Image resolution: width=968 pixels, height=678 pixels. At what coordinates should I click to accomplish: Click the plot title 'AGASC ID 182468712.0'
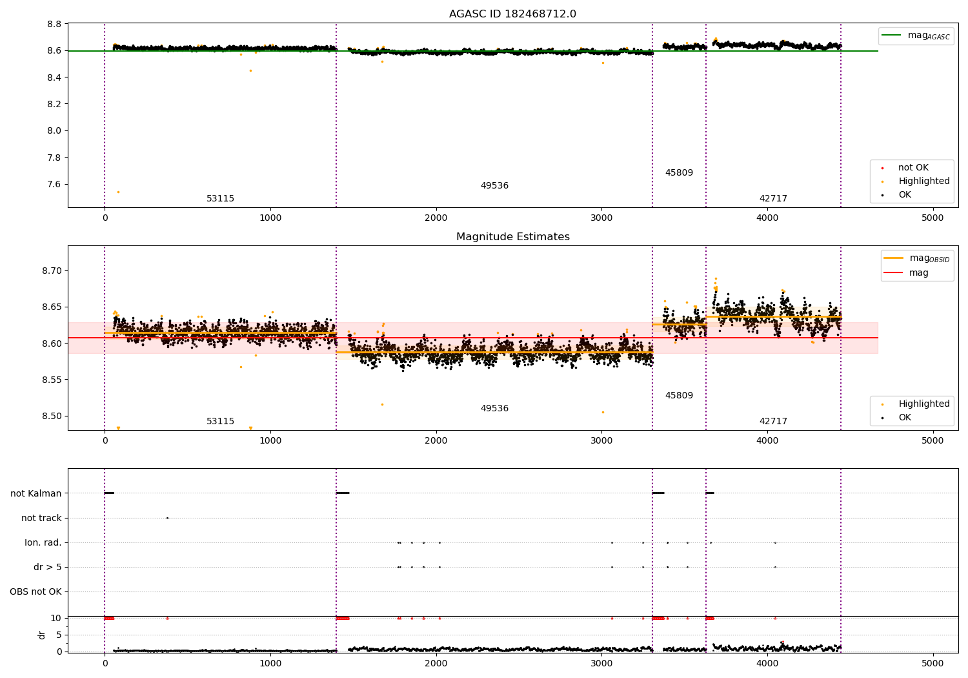[x=512, y=14]
